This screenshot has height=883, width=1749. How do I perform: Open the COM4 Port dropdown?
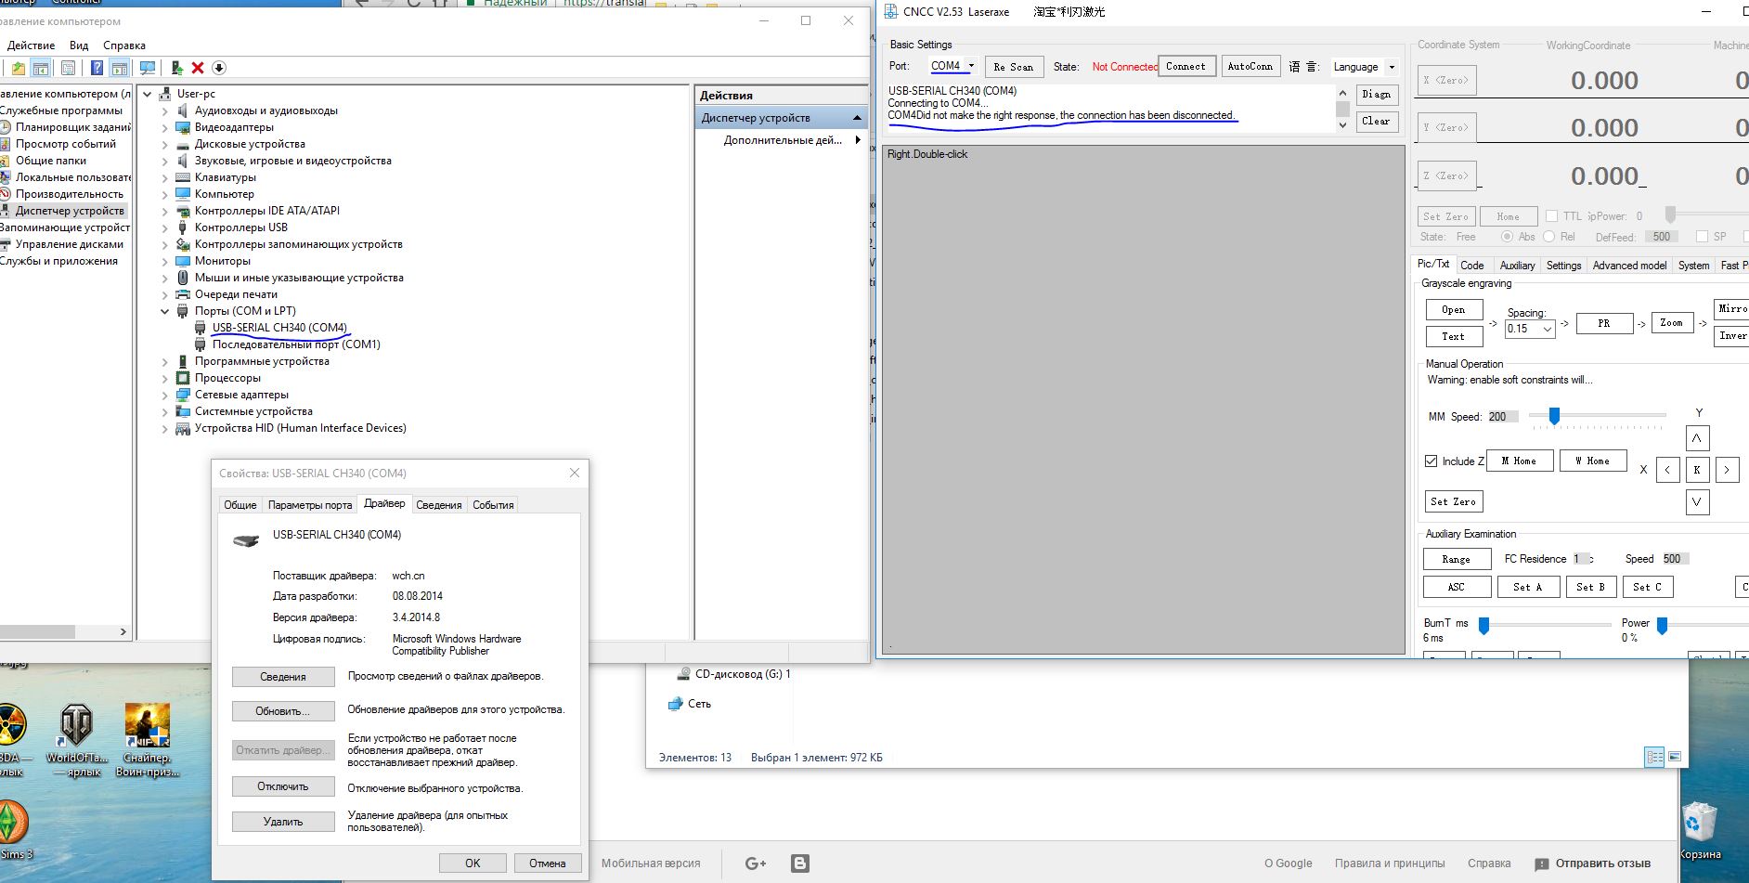pyautogui.click(x=952, y=66)
